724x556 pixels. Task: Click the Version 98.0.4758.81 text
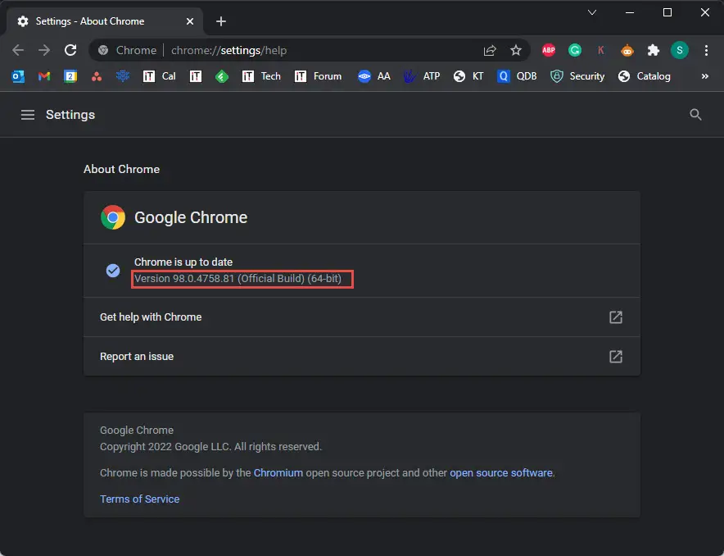tap(238, 279)
